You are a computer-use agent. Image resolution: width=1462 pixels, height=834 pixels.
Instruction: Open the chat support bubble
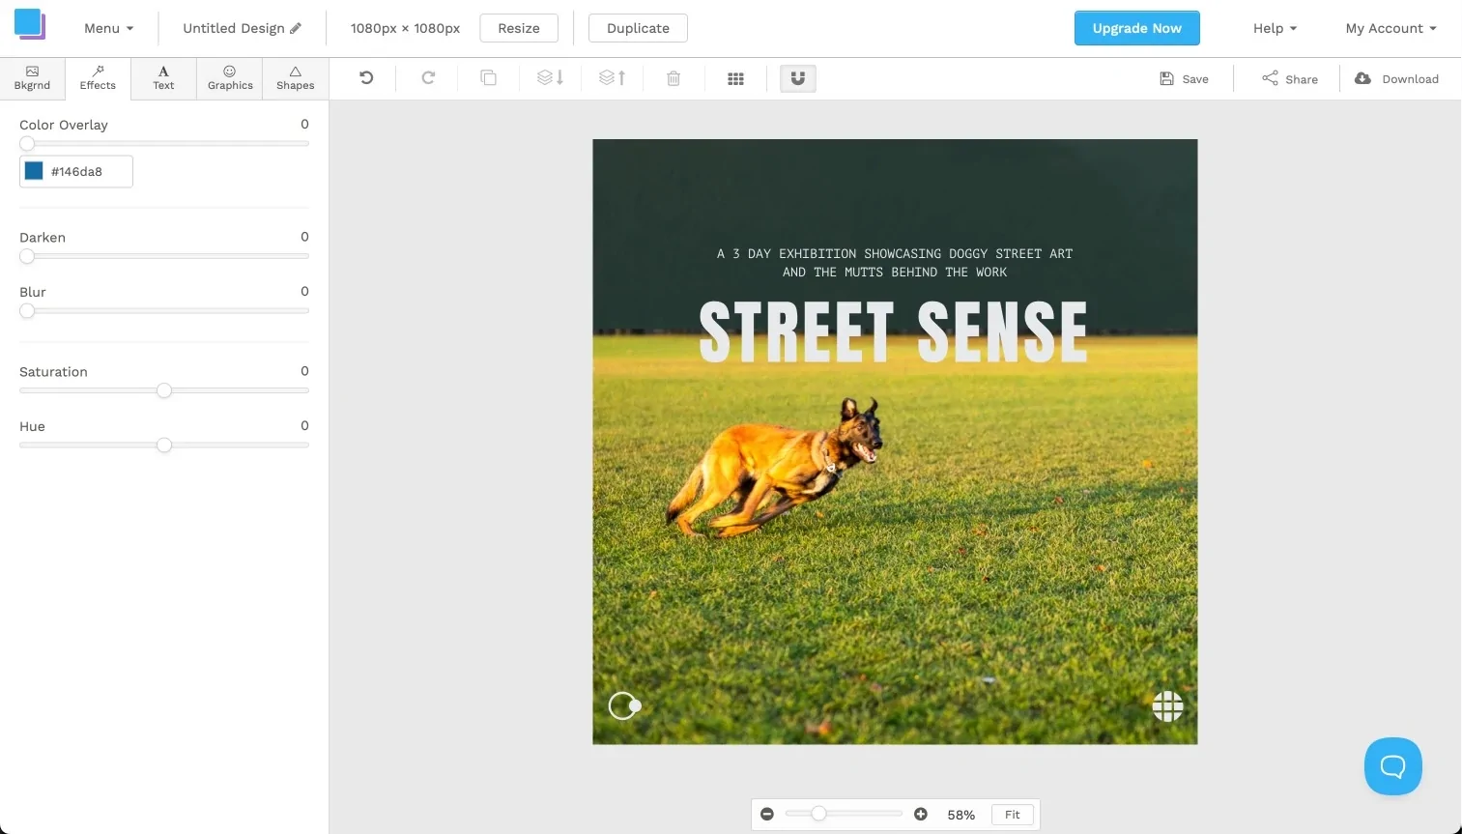pos(1392,766)
